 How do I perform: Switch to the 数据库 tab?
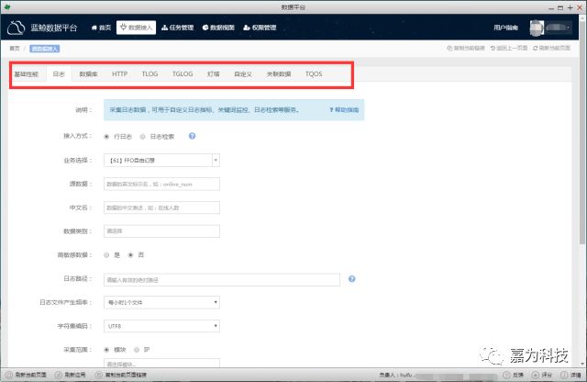coord(88,74)
